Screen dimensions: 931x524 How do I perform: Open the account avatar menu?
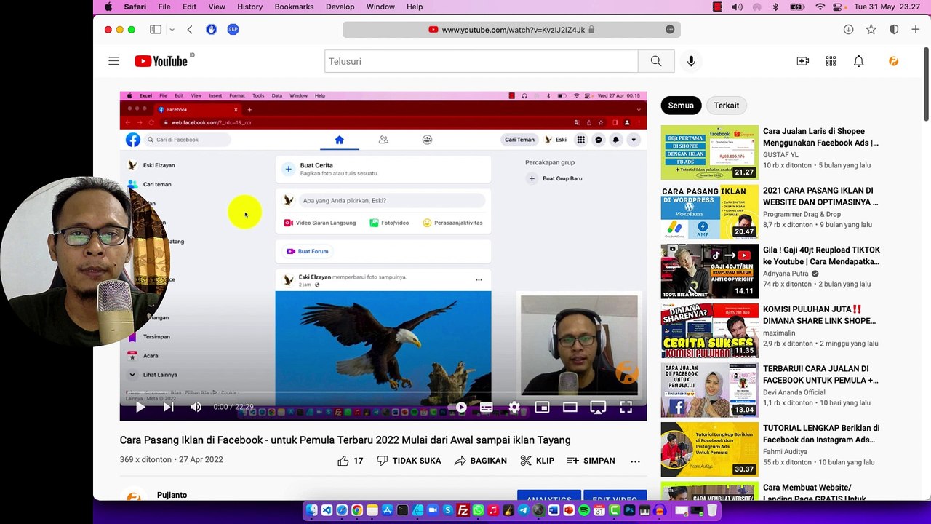coord(894,61)
